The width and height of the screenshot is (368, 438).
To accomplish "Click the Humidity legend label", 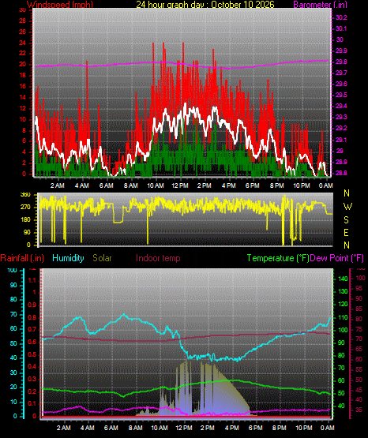I will pyautogui.click(x=68, y=258).
